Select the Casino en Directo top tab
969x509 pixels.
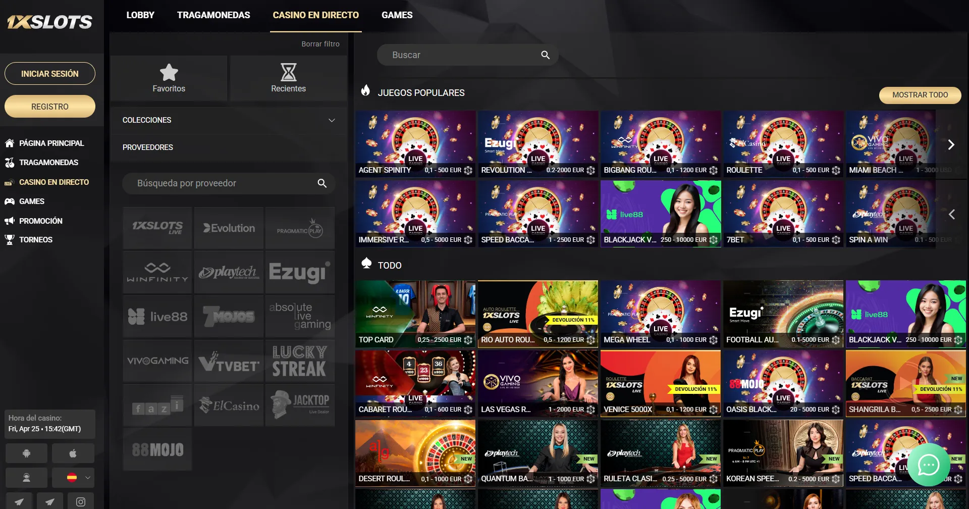pos(316,15)
